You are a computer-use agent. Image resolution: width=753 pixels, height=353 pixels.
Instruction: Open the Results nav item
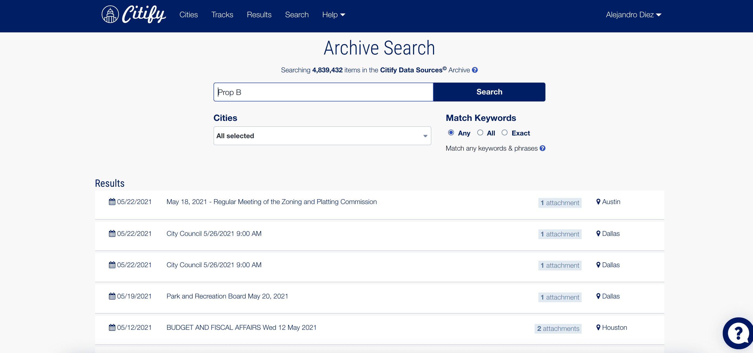tap(259, 15)
